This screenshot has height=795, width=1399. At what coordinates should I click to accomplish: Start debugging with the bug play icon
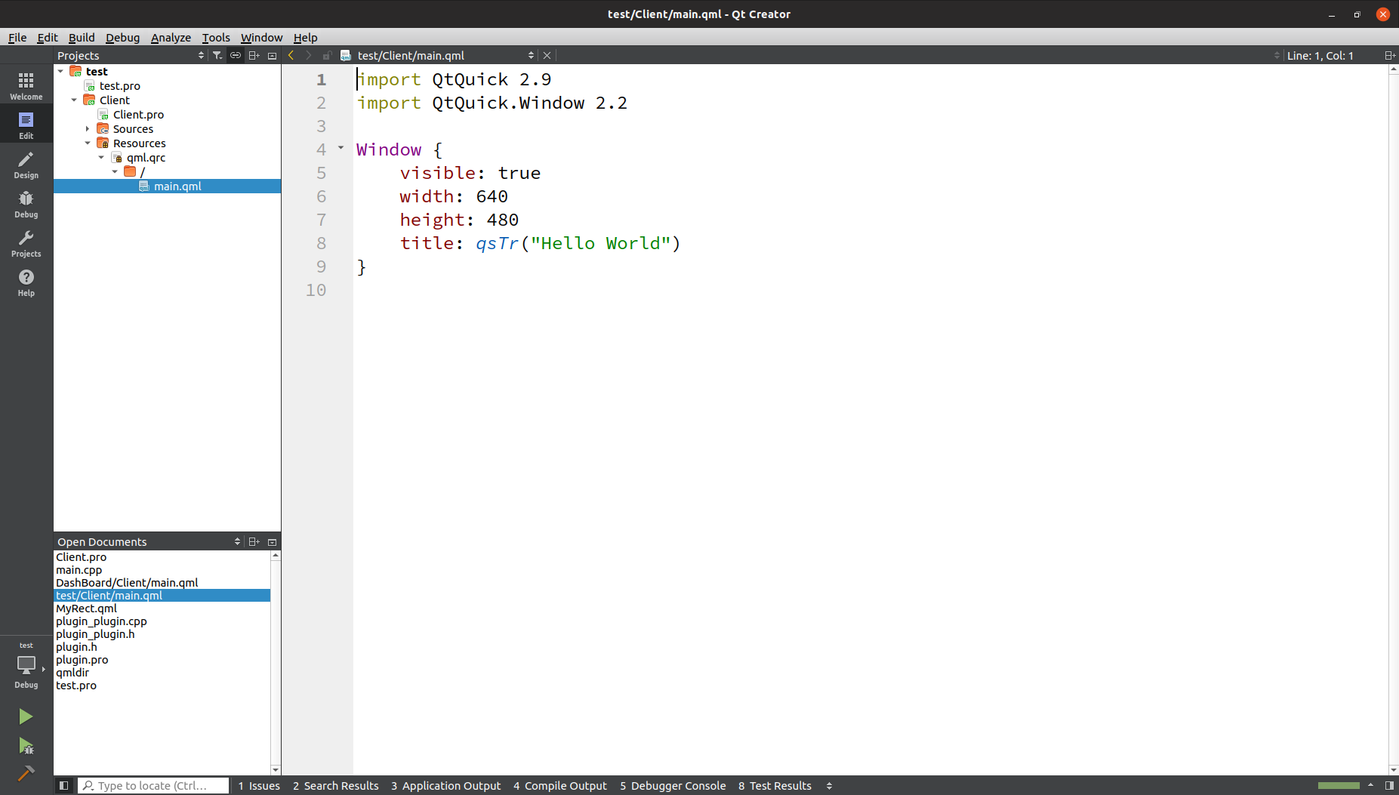(x=25, y=746)
